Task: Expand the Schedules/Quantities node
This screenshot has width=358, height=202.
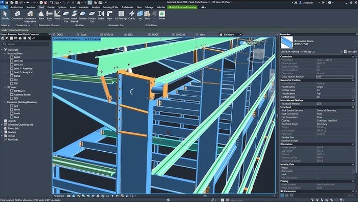Action: point(2,125)
